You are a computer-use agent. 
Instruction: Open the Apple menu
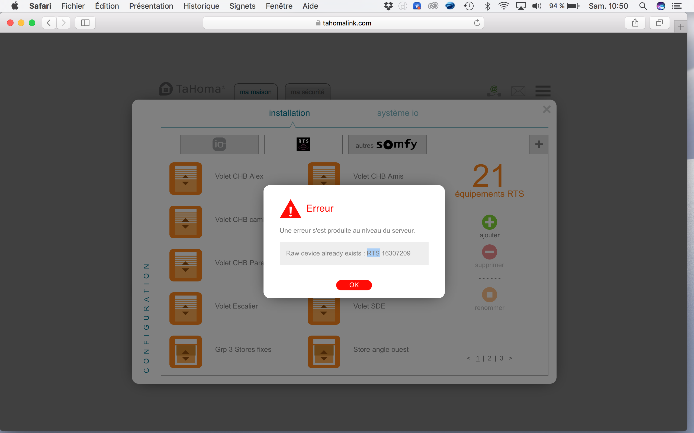(x=15, y=6)
